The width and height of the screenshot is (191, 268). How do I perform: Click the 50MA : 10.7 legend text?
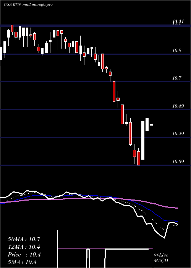point(24,239)
